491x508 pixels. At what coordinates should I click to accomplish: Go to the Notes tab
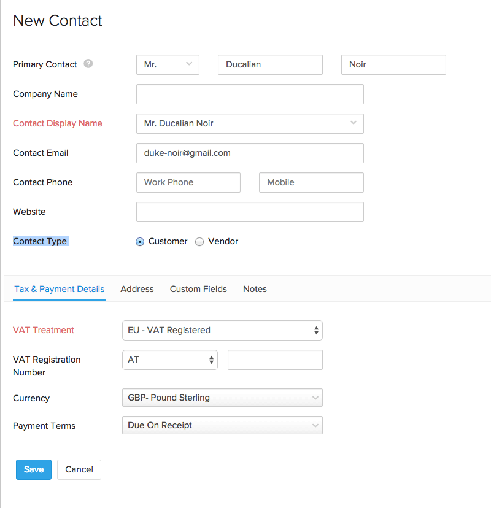(x=255, y=289)
